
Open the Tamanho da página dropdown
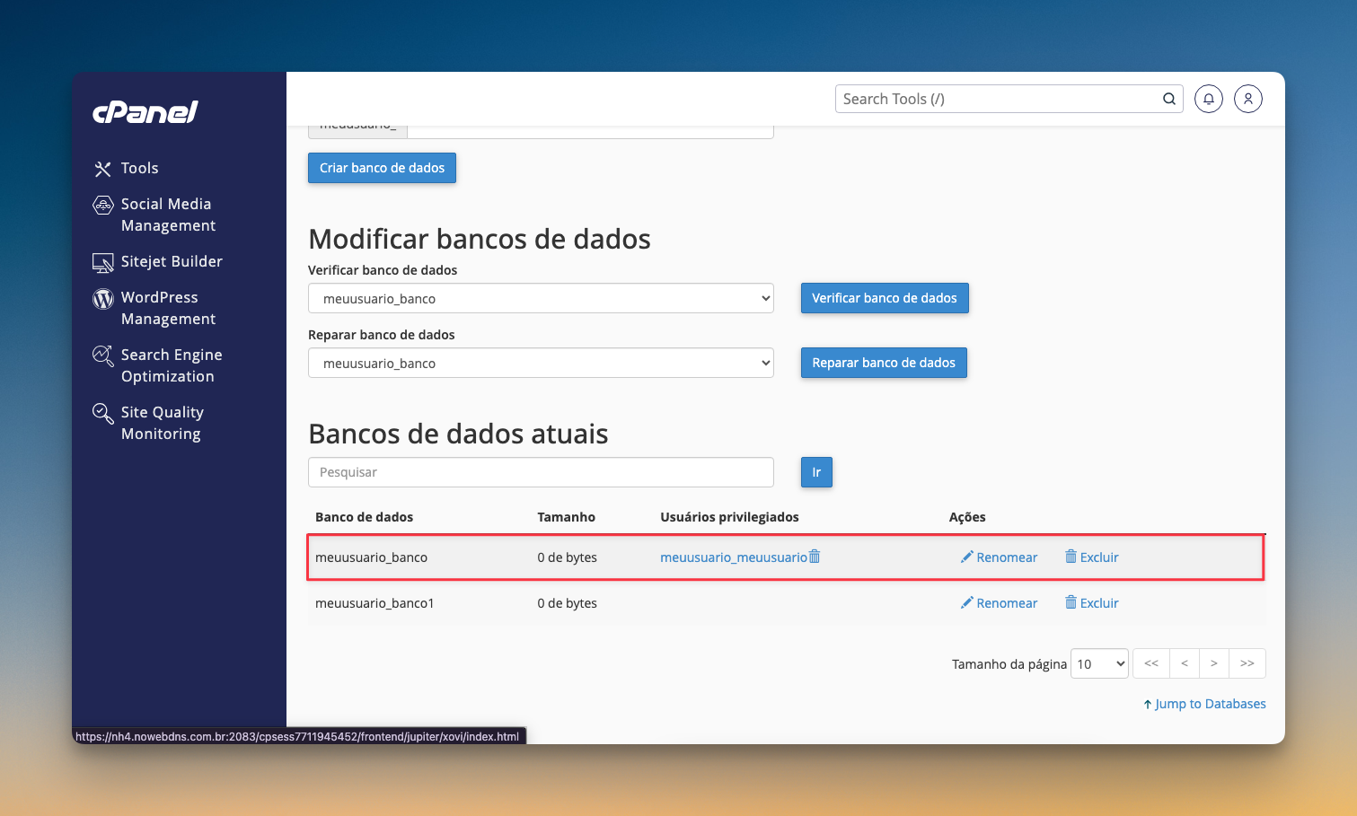pos(1099,663)
